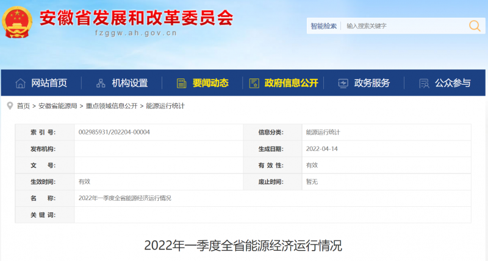488x261 pixels.
Task: Open 安徽省能源局 breadcrumb link
Action: pyautogui.click(x=57, y=106)
